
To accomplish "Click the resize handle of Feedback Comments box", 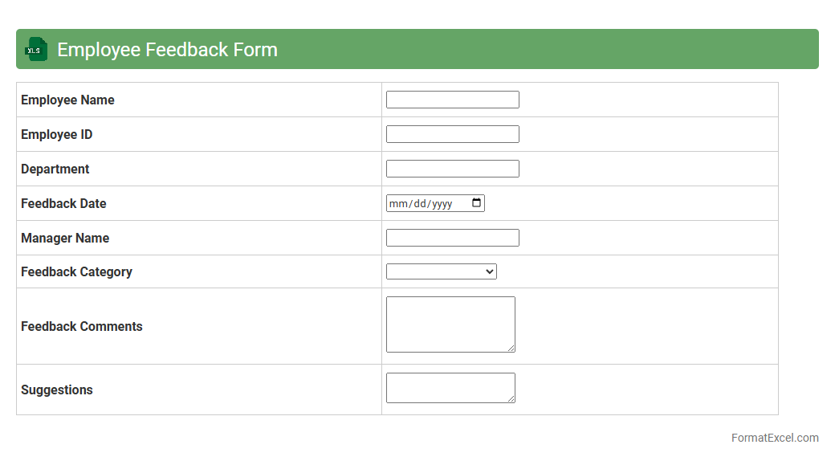I will 511,348.
